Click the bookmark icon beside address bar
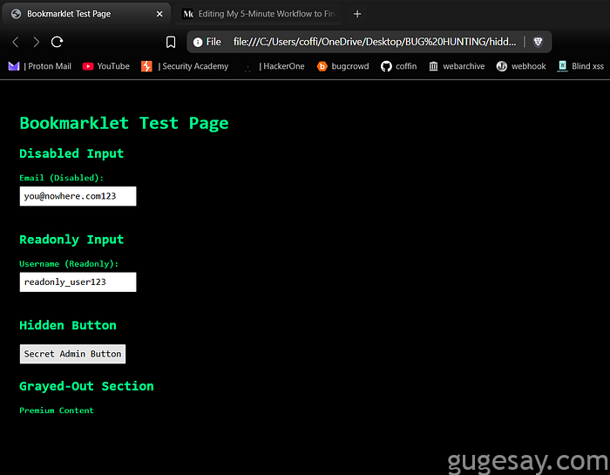Screen dimensions: 610x475 pos(171,42)
